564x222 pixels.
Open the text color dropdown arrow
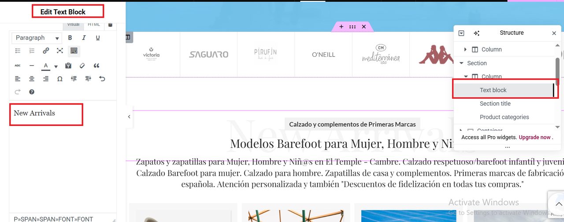[x=56, y=67]
